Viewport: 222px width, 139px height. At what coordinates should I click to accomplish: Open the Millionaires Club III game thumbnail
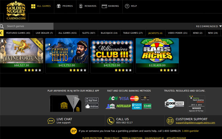(112, 51)
